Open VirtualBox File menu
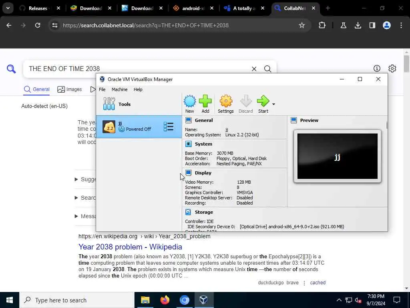 102,89
